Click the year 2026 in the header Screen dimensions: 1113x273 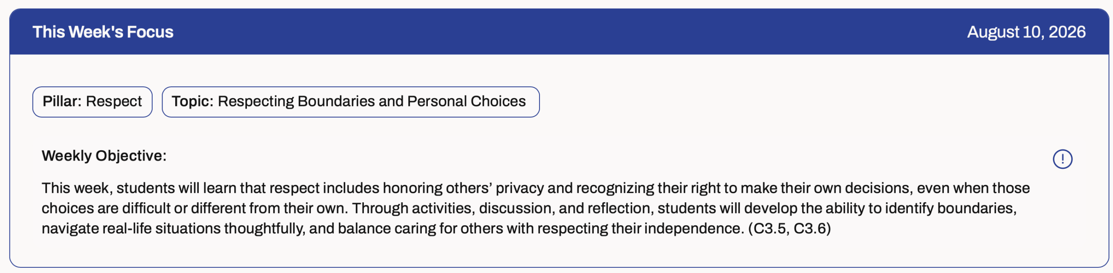point(1067,32)
